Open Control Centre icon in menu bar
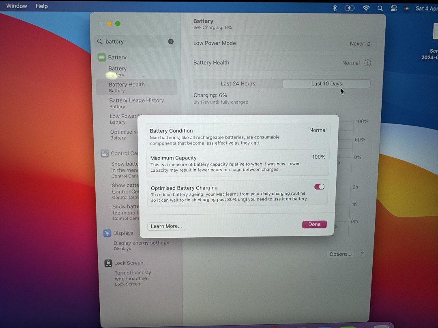The width and height of the screenshot is (438, 328). coord(393,9)
